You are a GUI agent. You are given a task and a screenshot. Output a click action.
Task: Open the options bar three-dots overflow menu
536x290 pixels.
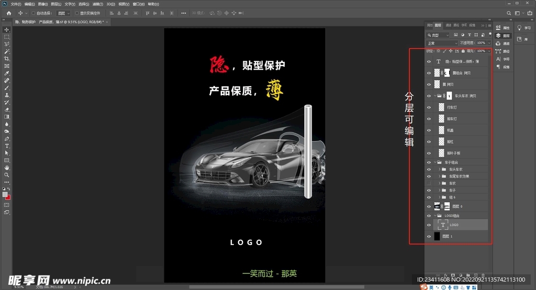tap(184, 13)
